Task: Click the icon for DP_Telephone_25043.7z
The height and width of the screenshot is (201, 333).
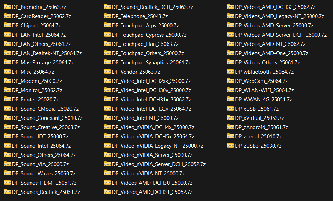Action: 107,16
